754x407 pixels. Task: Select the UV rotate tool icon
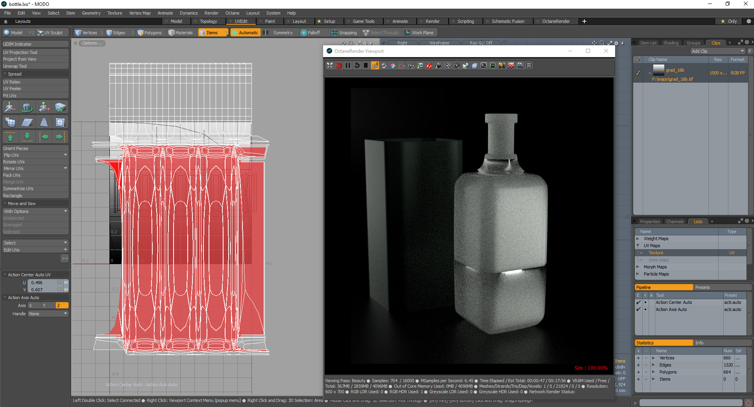click(x=27, y=107)
